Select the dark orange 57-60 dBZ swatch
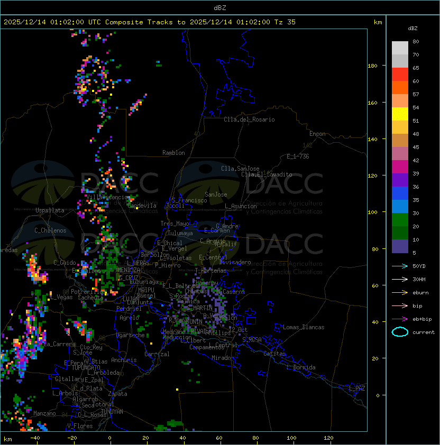 click(400, 87)
